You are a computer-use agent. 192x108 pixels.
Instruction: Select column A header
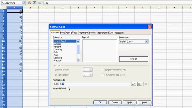(x=15, y=7)
